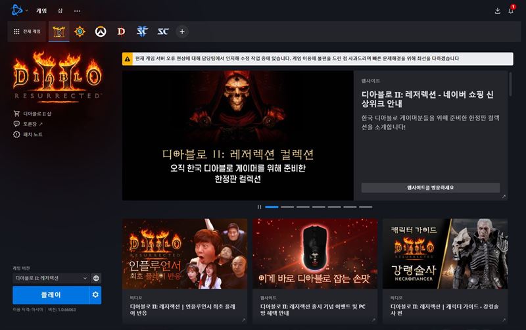Screen dimensions: 526x330
Task: Open the downloads icon at top right
Action: (498, 11)
